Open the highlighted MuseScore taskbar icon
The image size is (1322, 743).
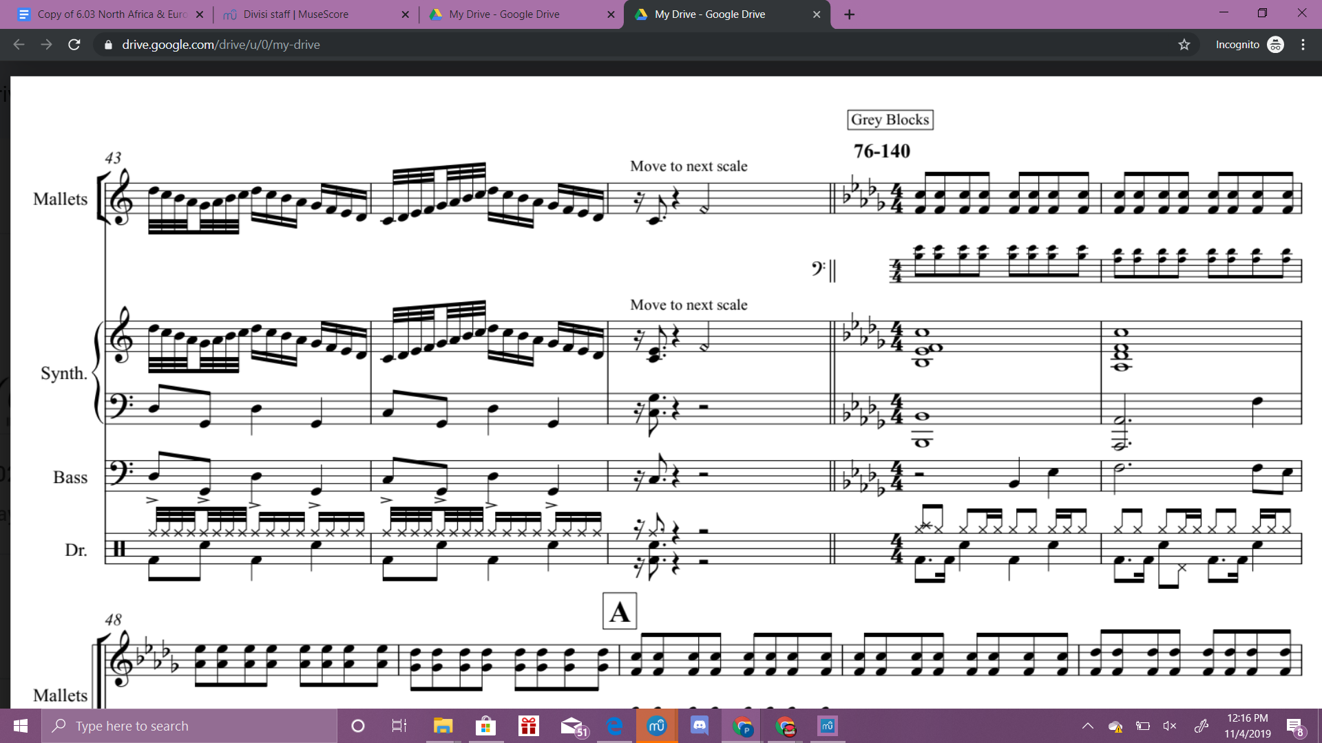coord(657,726)
